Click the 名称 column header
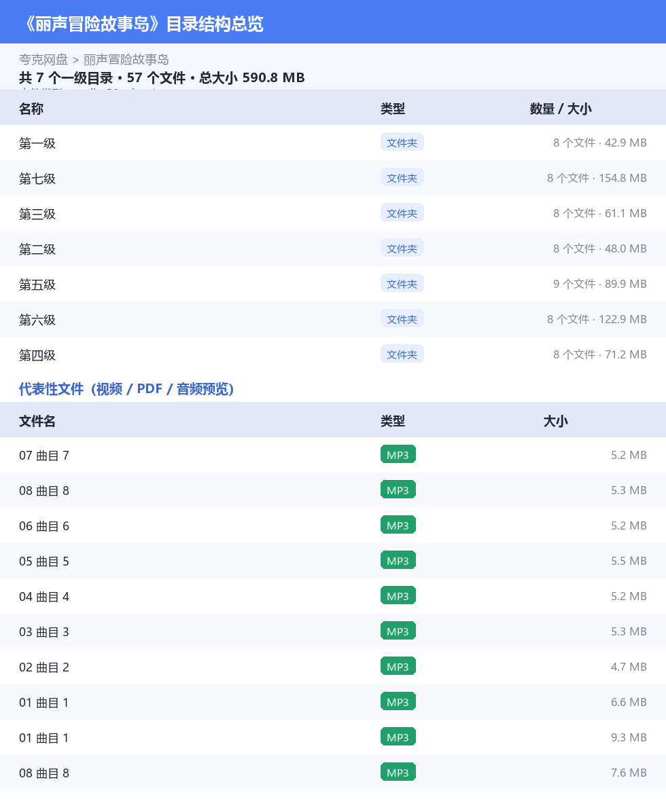666x812 pixels. [31, 108]
